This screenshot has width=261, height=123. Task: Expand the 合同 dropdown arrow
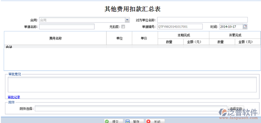point(127,20)
